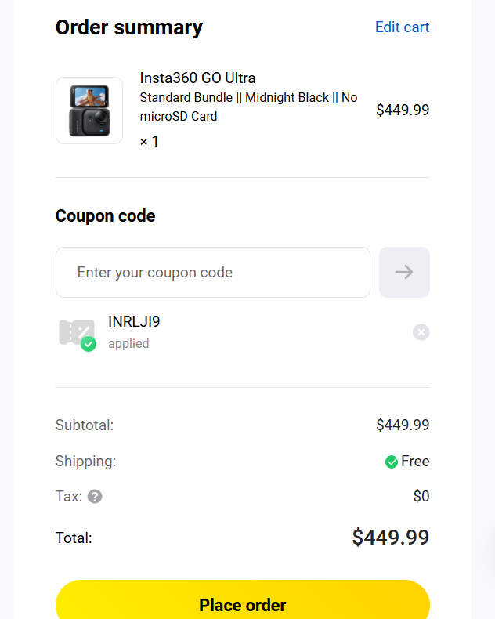Screen dimensions: 495x619
Task: Click the INRLJI9 coupon code text
Action: (134, 321)
